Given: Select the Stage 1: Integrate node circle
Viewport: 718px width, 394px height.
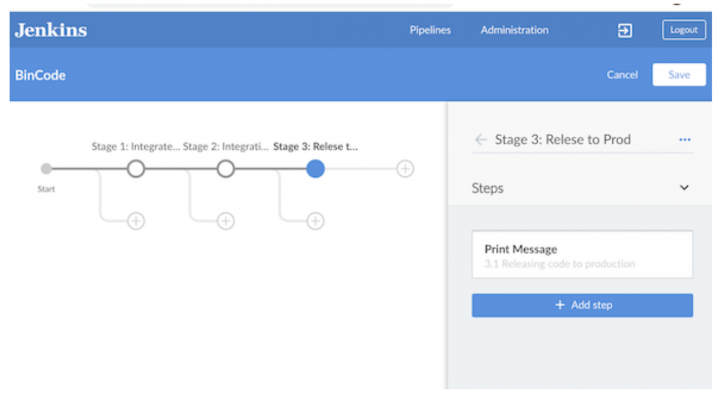Looking at the screenshot, I should [x=135, y=169].
